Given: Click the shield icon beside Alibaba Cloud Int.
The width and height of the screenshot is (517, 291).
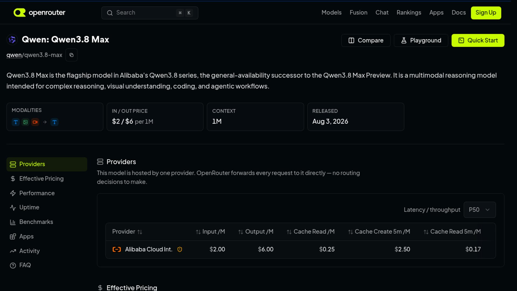Looking at the screenshot, I should click(x=180, y=249).
